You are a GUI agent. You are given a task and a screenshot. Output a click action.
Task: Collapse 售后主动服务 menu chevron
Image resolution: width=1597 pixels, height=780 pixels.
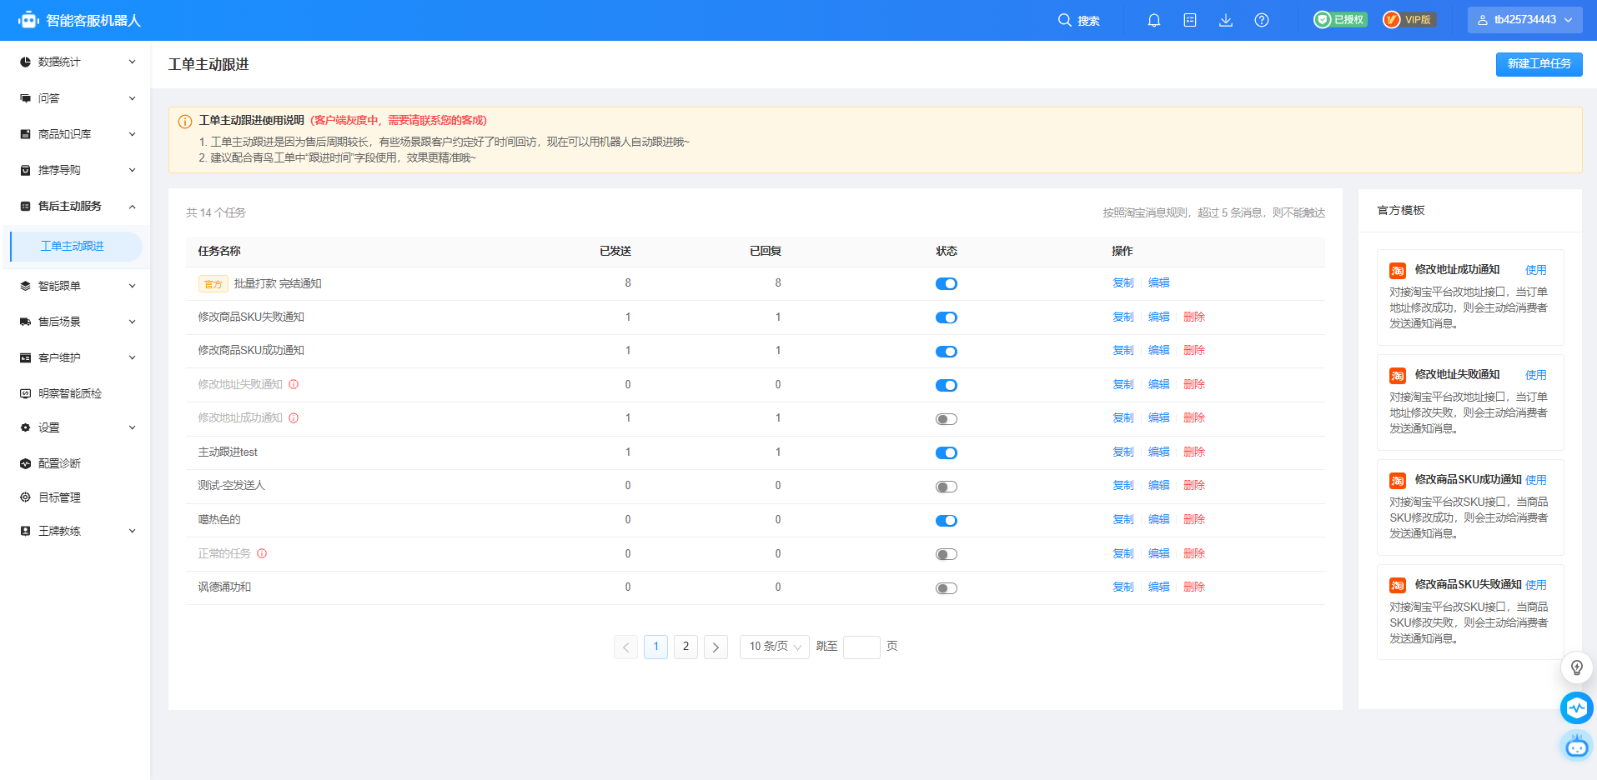132,206
